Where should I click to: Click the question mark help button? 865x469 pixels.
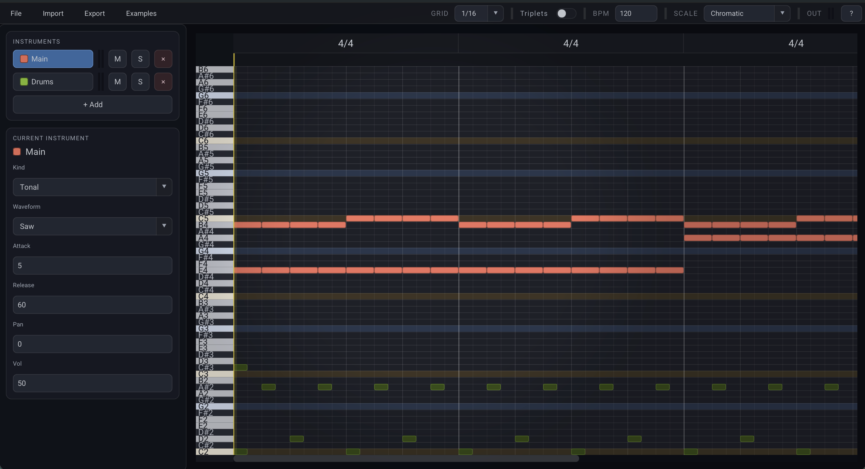click(851, 13)
